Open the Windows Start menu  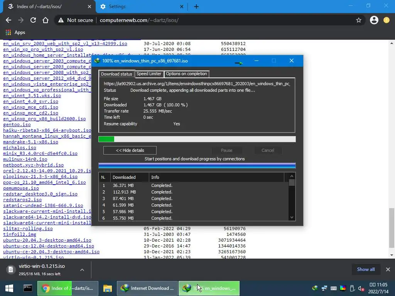coord(9,288)
